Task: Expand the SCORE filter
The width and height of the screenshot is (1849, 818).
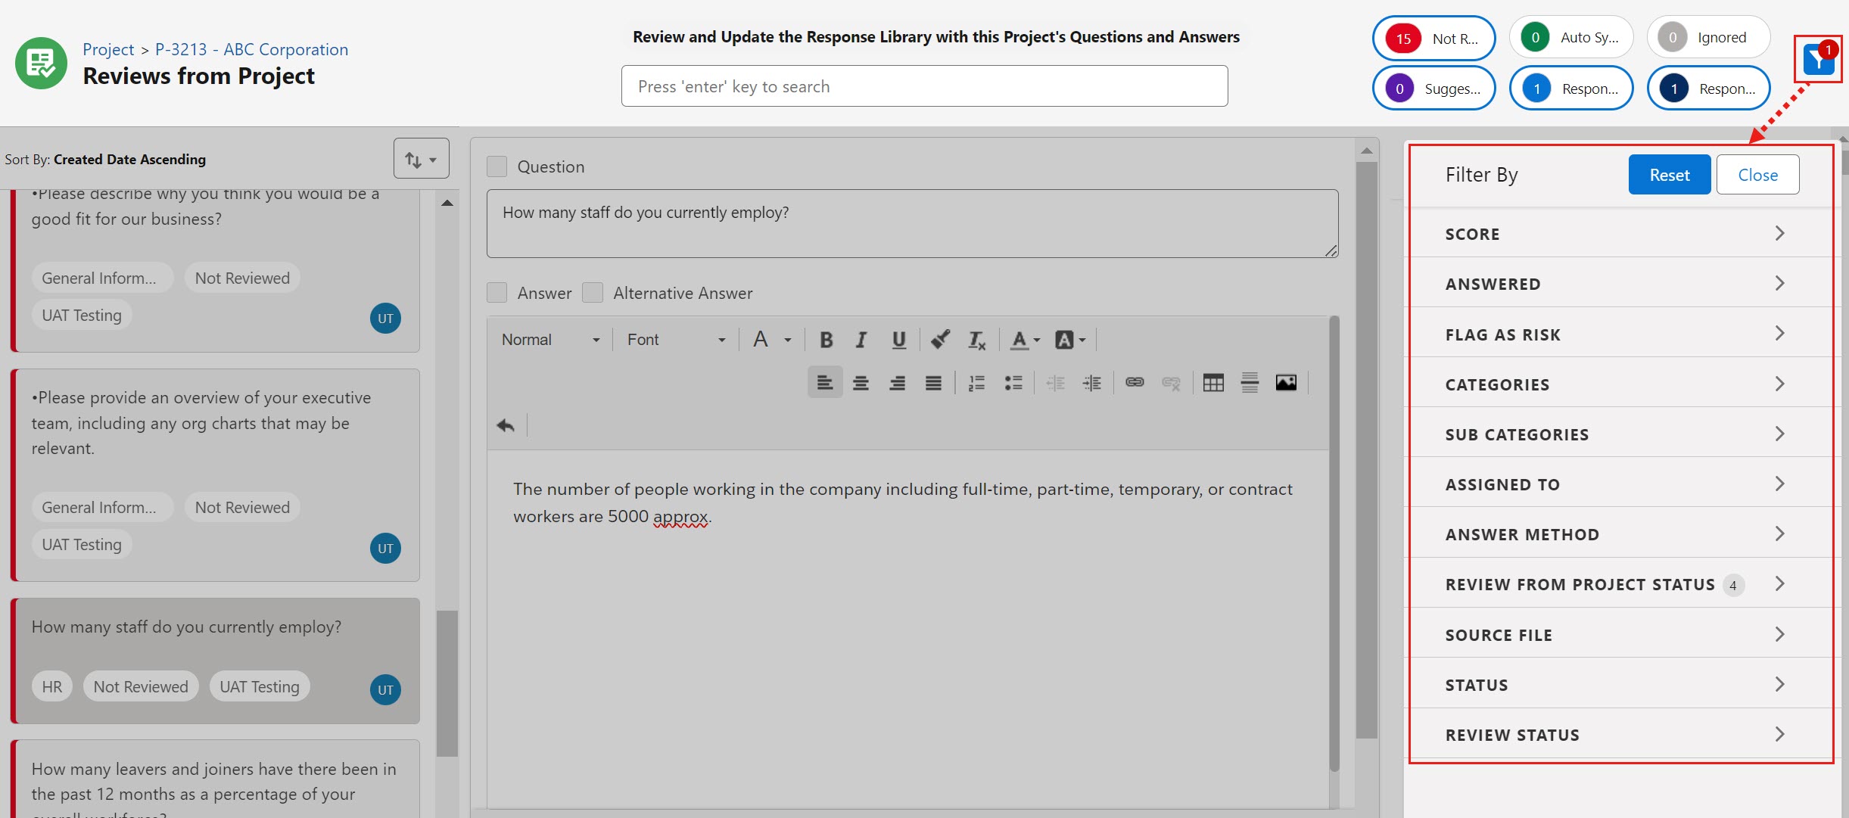Action: 1620,234
